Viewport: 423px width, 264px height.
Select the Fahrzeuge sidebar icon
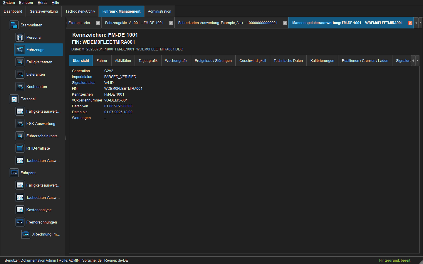20,50
